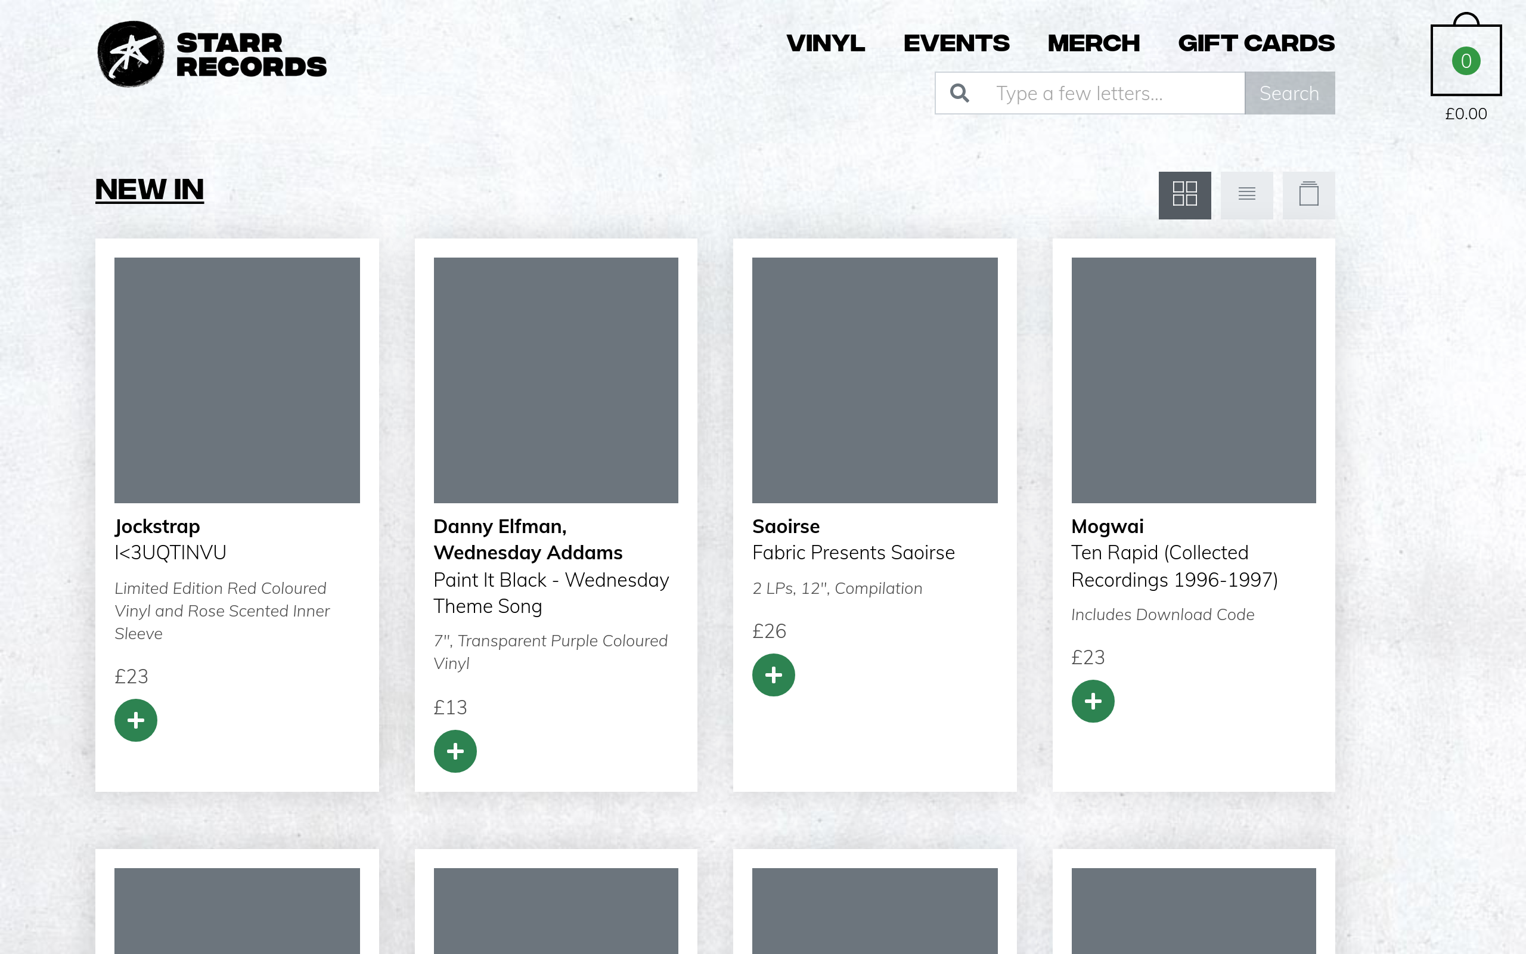Go to the Merch section

pos(1093,44)
